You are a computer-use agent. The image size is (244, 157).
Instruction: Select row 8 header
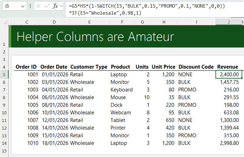pyautogui.click(x=4, y=97)
